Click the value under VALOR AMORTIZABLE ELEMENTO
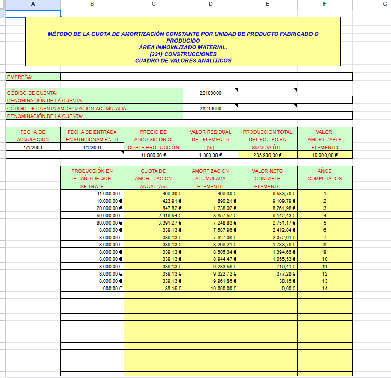This screenshot has width=391, height=378. [x=325, y=155]
